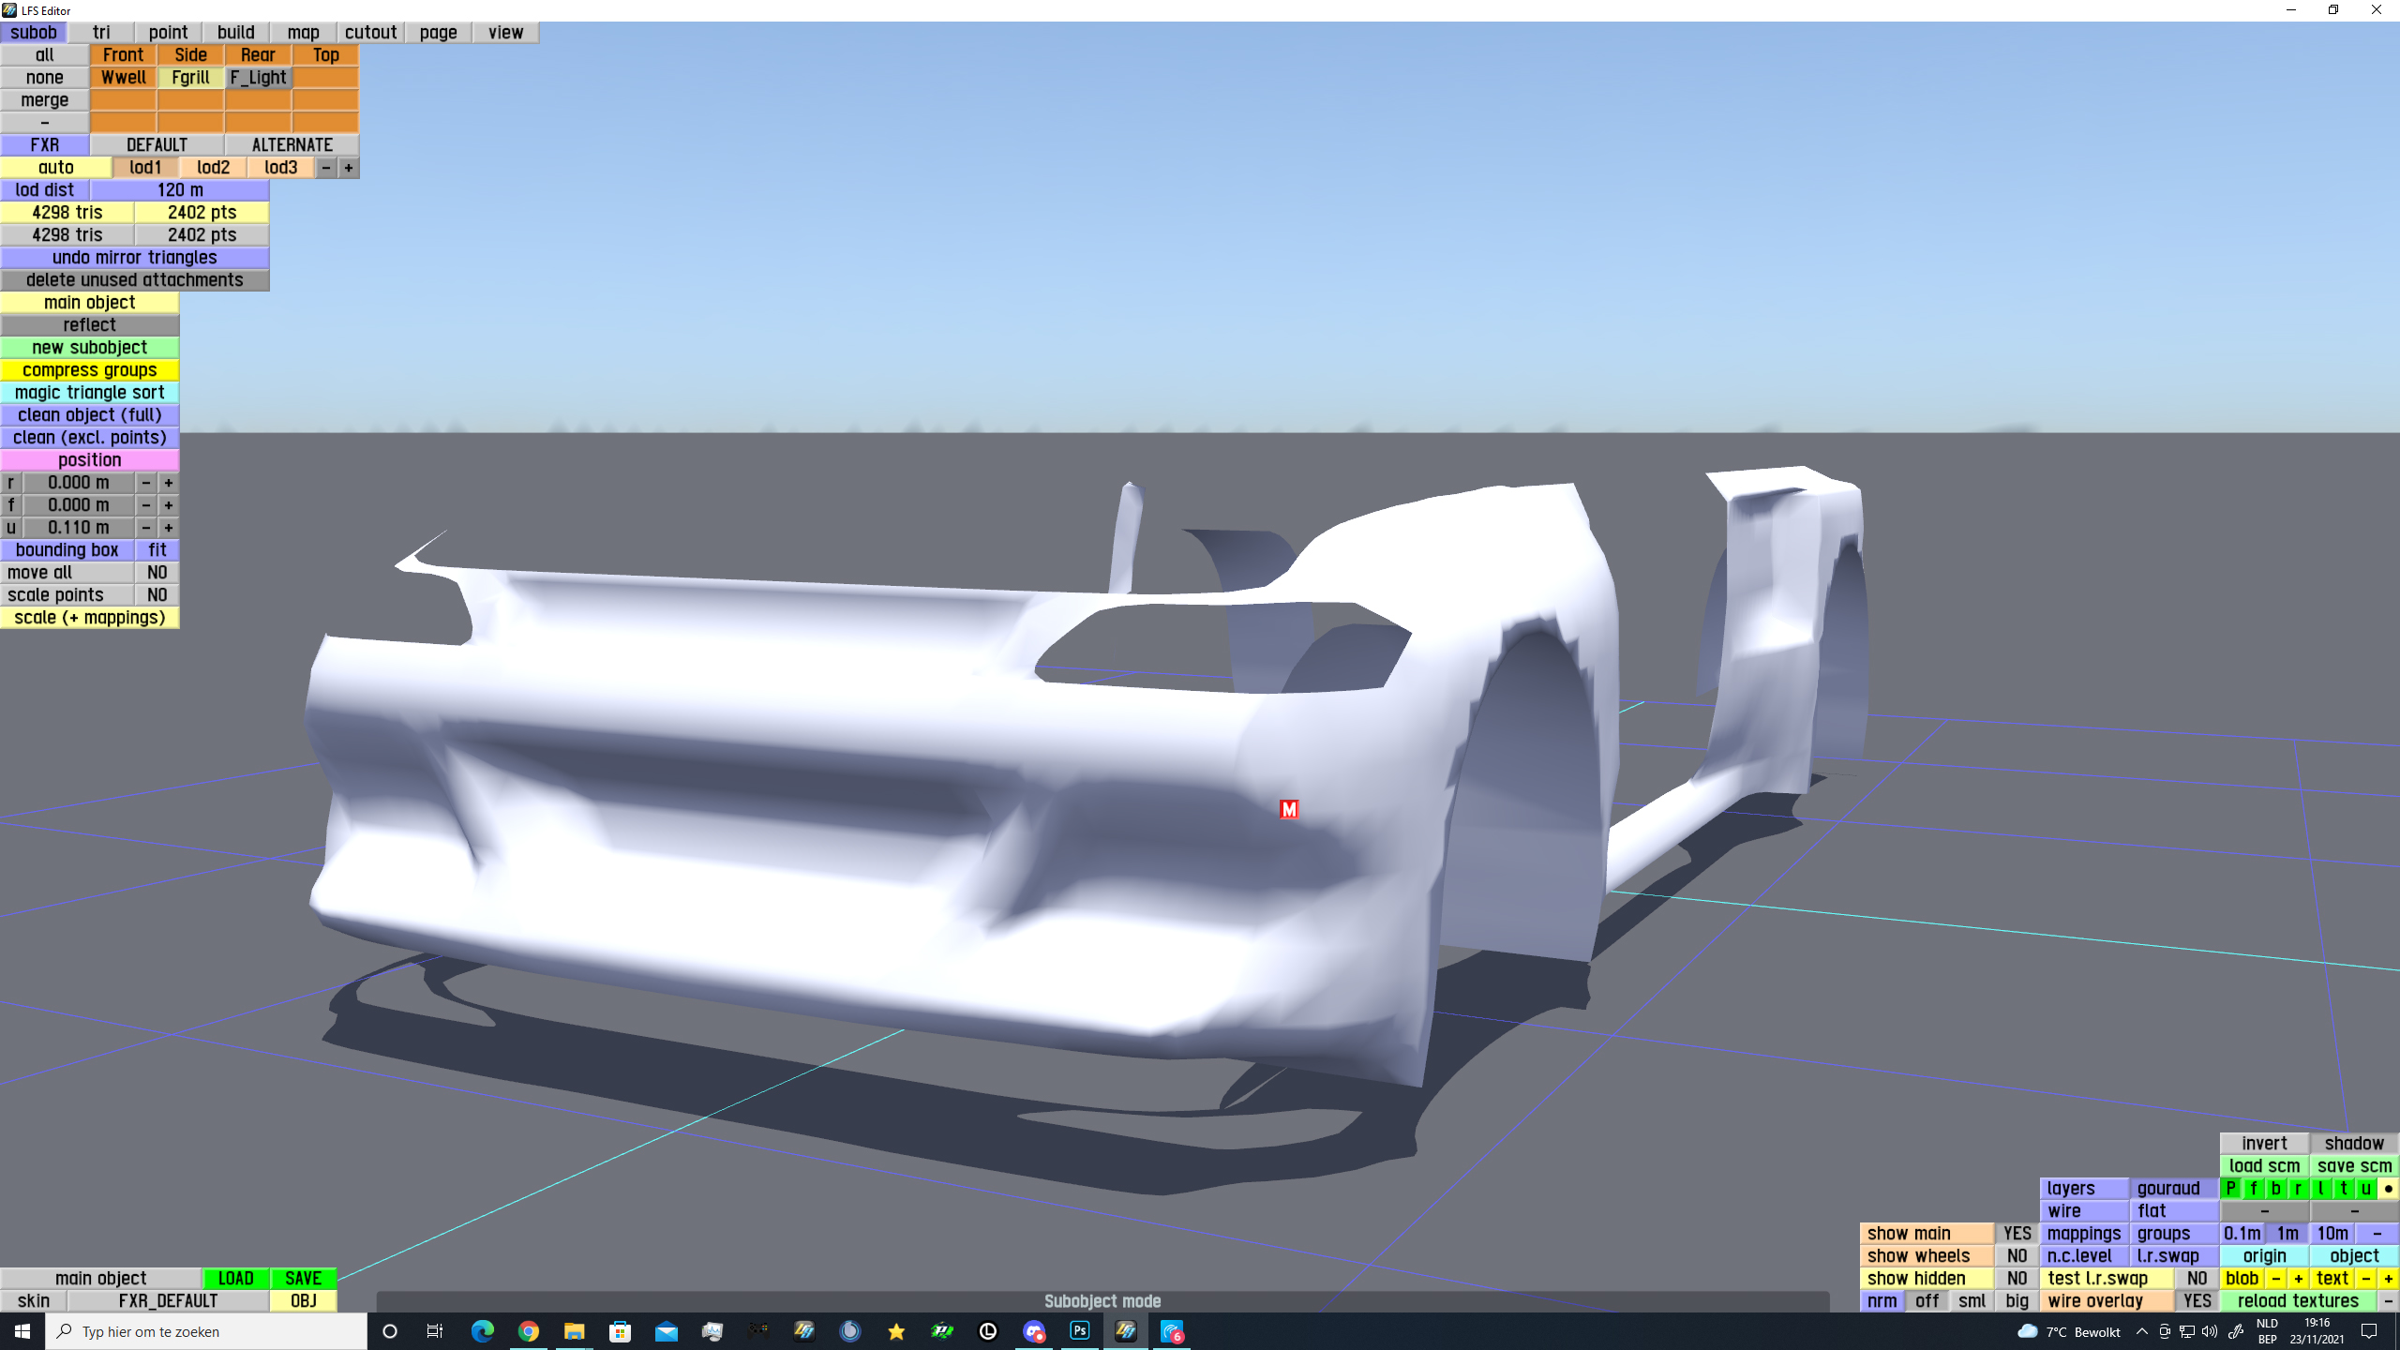Select the 10m grid size option

[x=2332, y=1234]
